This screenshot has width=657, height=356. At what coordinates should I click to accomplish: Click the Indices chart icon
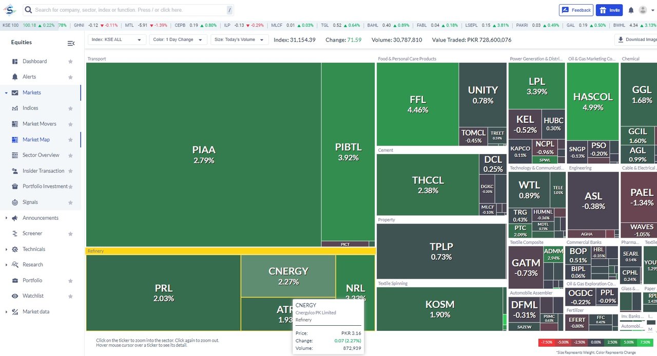pyautogui.click(x=15, y=108)
